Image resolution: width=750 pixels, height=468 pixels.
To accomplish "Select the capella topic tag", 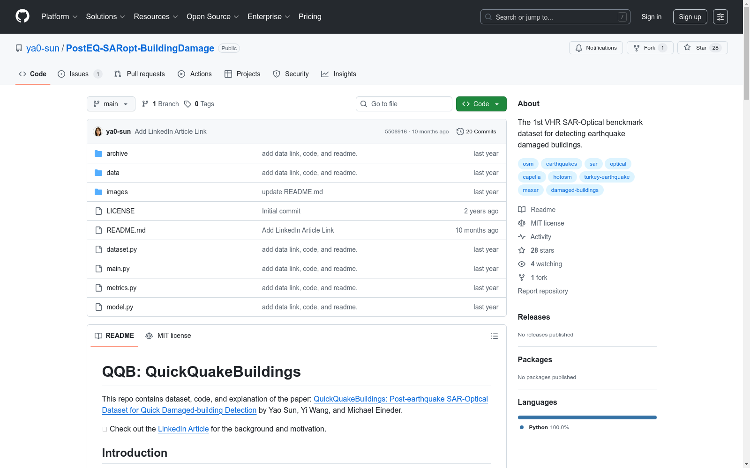I will coord(532,177).
